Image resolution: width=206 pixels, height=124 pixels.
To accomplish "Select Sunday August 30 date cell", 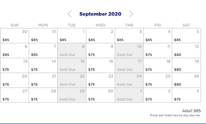I will 14,36.
